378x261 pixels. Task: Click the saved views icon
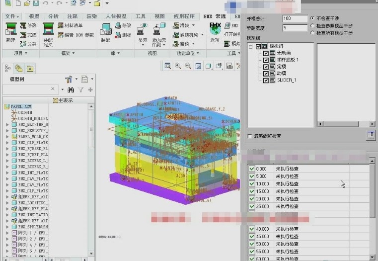point(219,66)
